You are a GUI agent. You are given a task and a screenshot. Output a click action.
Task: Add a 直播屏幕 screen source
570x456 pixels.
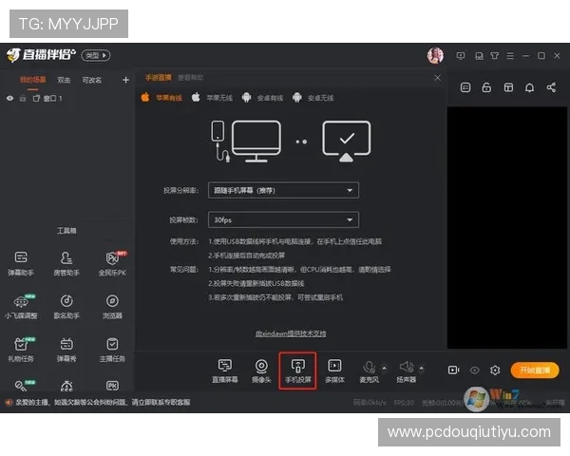pyautogui.click(x=224, y=370)
